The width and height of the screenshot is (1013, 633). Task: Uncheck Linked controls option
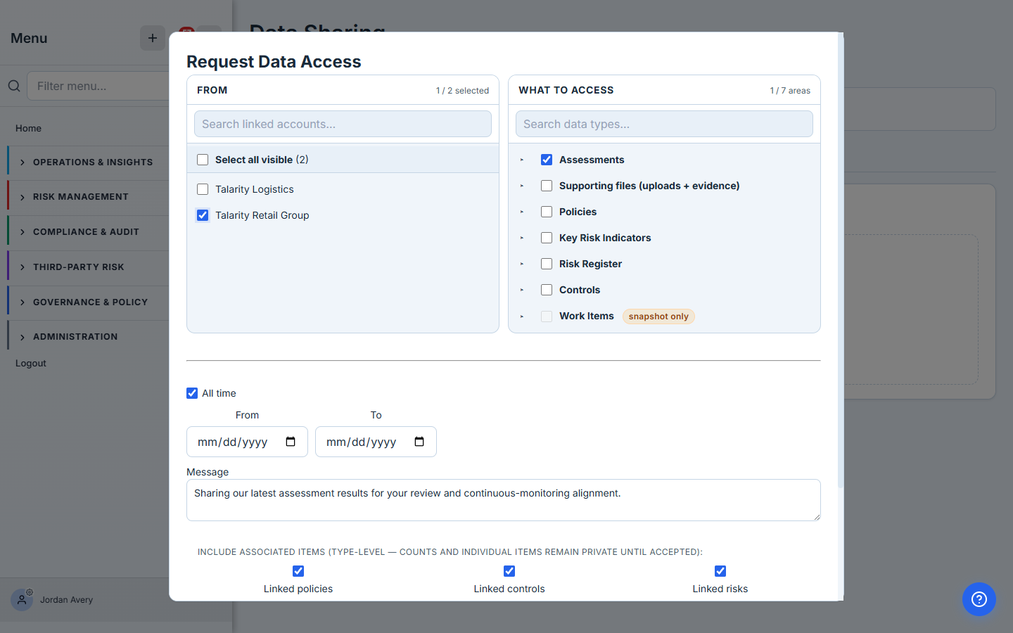pos(509,571)
